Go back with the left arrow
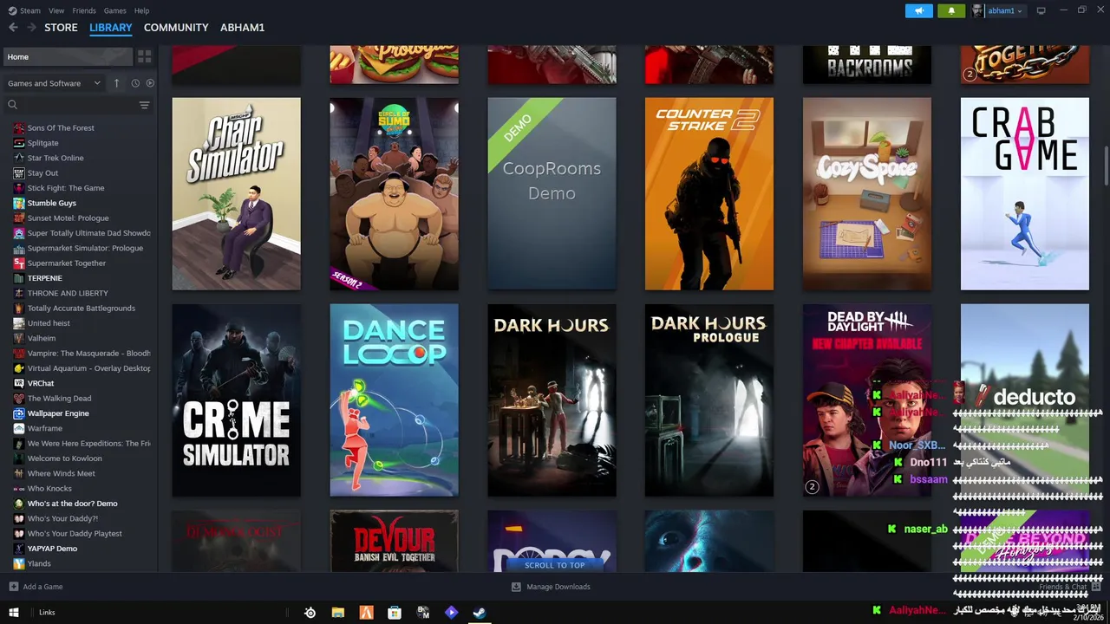The image size is (1110, 624). pyautogui.click(x=13, y=28)
